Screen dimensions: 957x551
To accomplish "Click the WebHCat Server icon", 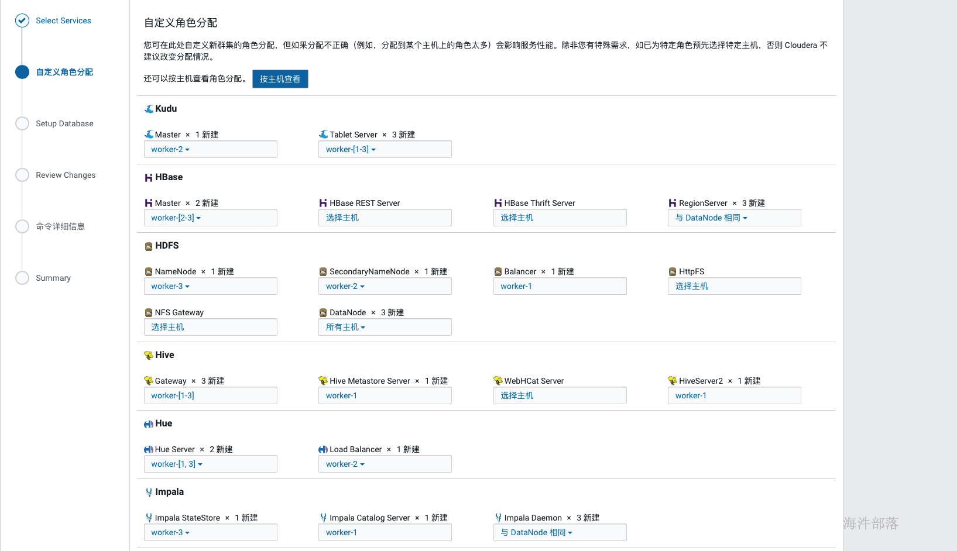I will pyautogui.click(x=498, y=381).
